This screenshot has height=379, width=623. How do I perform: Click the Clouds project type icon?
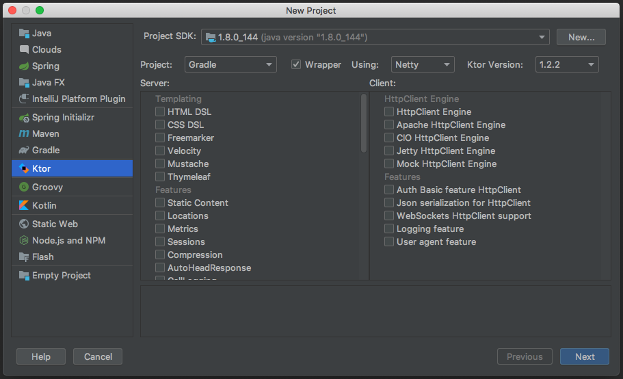[24, 50]
